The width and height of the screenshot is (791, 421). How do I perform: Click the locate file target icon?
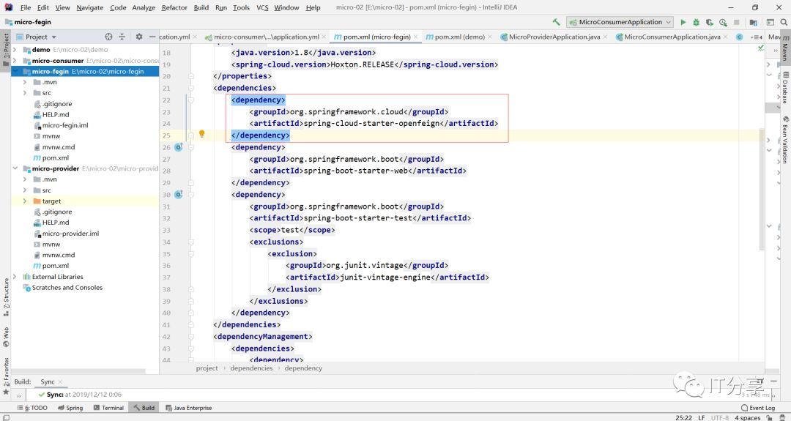(108, 37)
